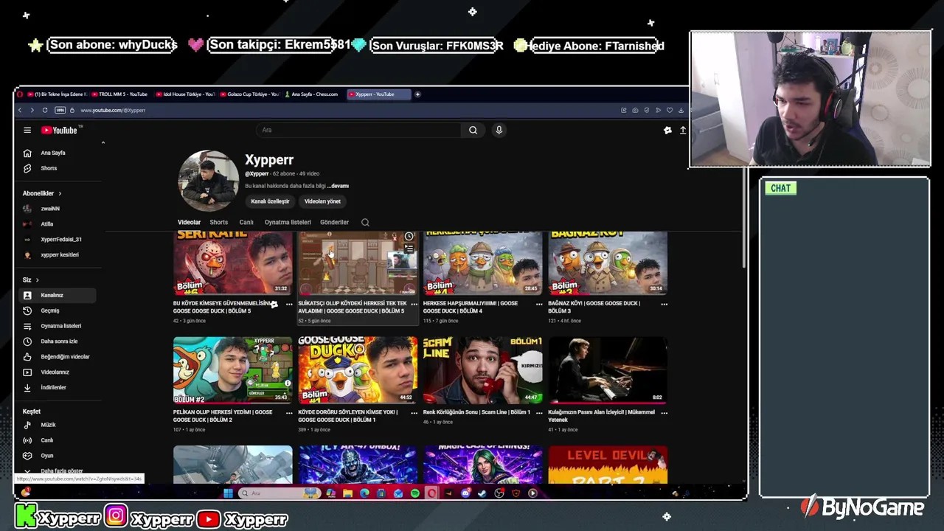The image size is (944, 531).
Task: Click the Xypperr channel avatar picture
Action: [208, 181]
